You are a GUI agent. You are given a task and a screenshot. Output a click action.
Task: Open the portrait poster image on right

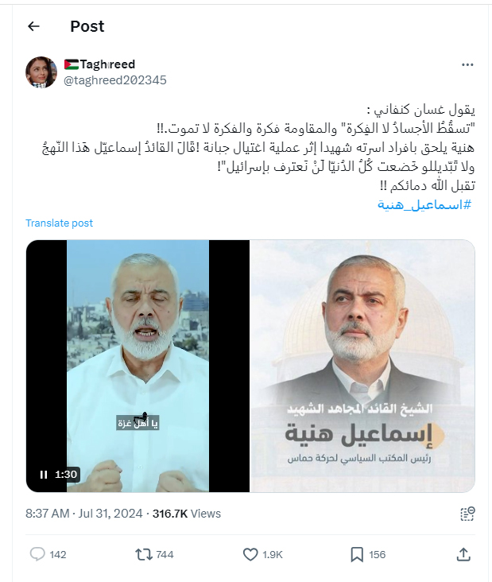362,366
